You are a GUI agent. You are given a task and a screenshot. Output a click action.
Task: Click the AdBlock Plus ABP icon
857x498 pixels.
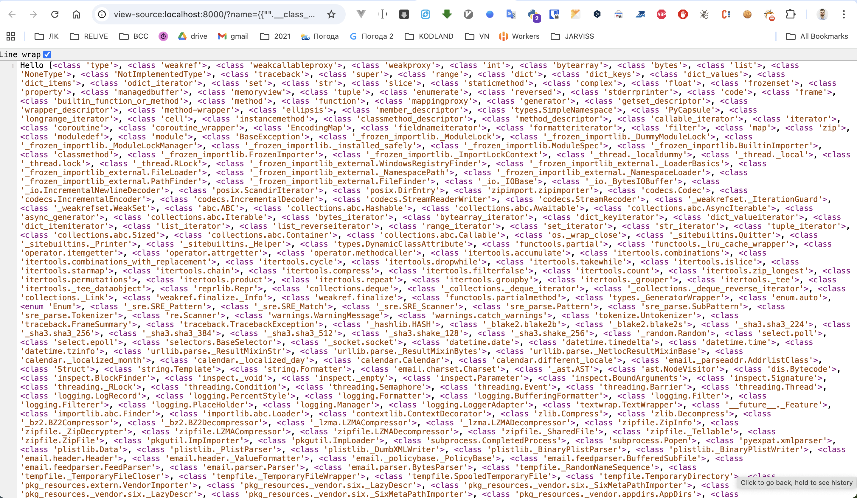pyautogui.click(x=662, y=14)
